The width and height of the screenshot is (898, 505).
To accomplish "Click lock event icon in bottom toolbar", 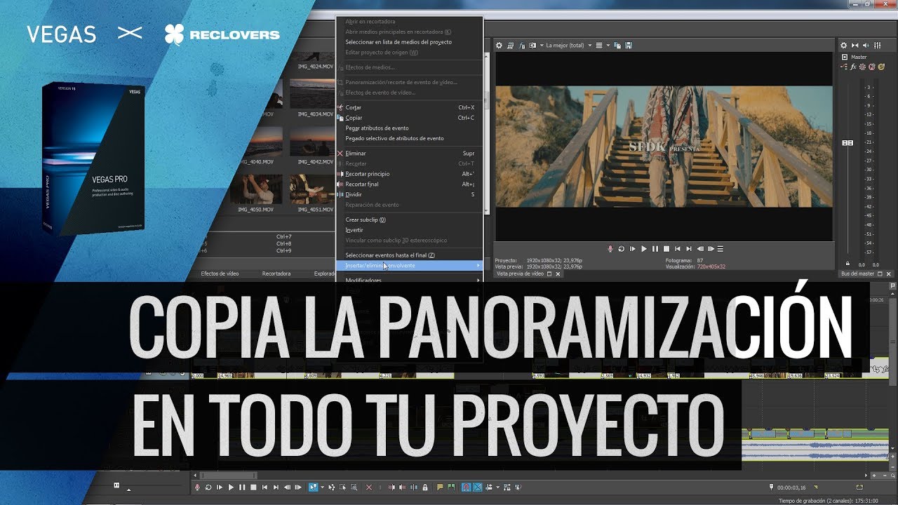I will pos(425,487).
